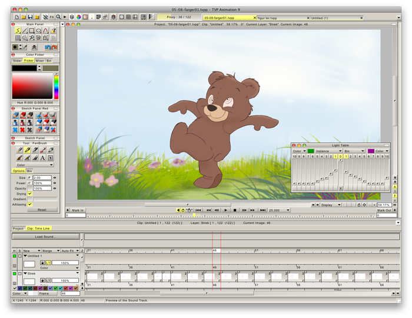Select the zoom magnifier tool in Main Panel
The height and width of the screenshot is (318, 412).
tap(32, 38)
